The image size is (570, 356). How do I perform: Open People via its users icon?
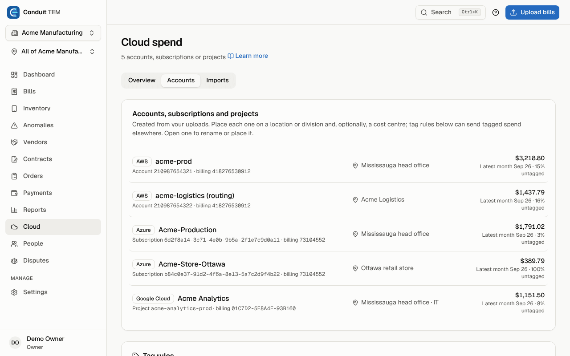14,244
